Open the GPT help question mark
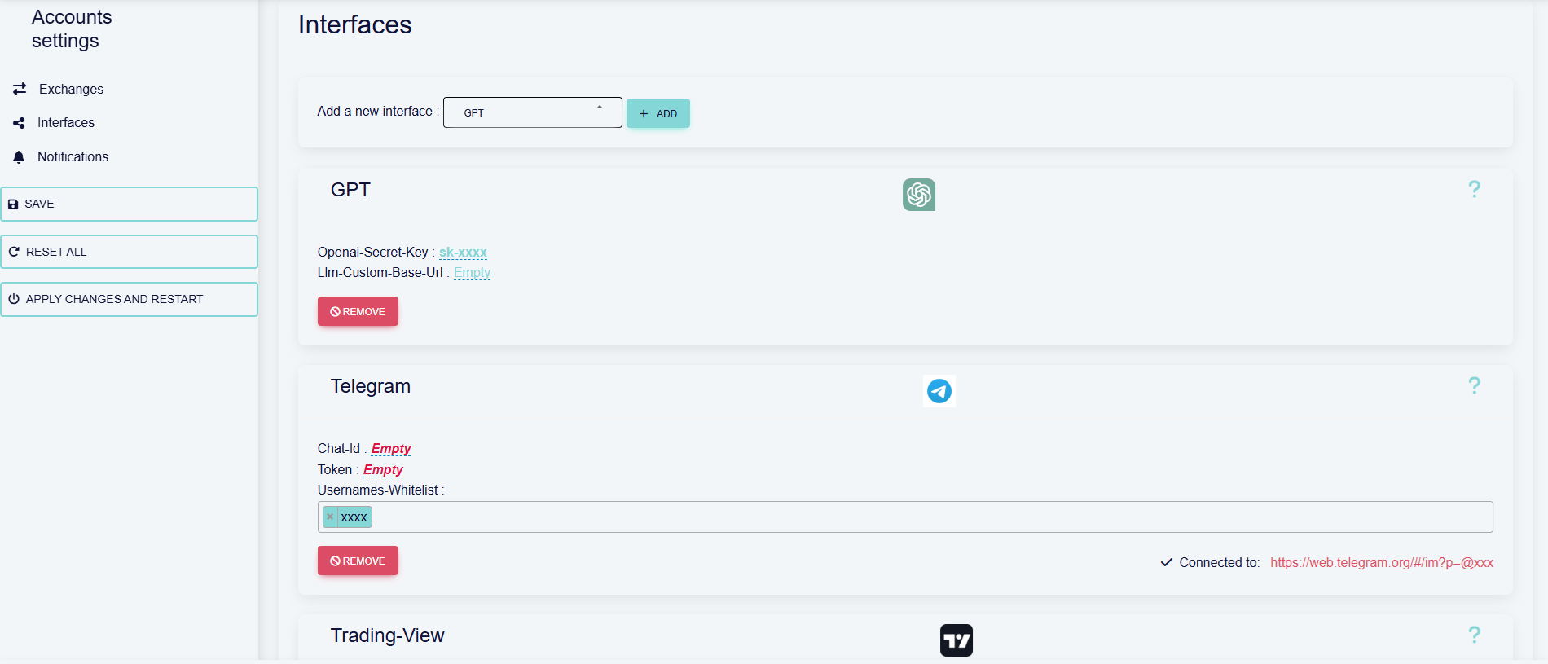This screenshot has width=1548, height=664. [x=1474, y=189]
